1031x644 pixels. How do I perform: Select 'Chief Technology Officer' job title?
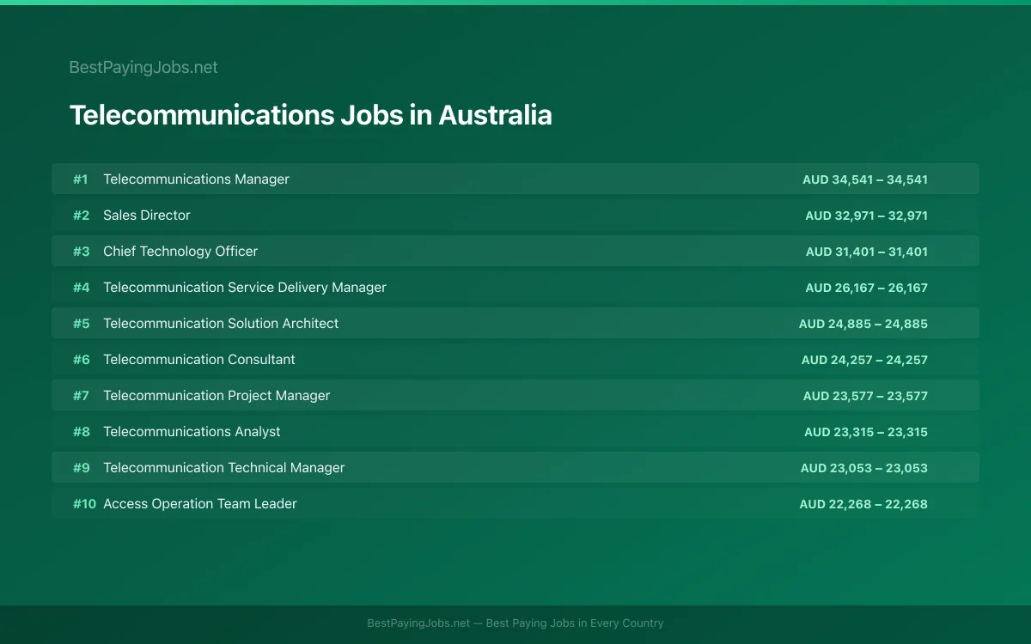click(180, 252)
